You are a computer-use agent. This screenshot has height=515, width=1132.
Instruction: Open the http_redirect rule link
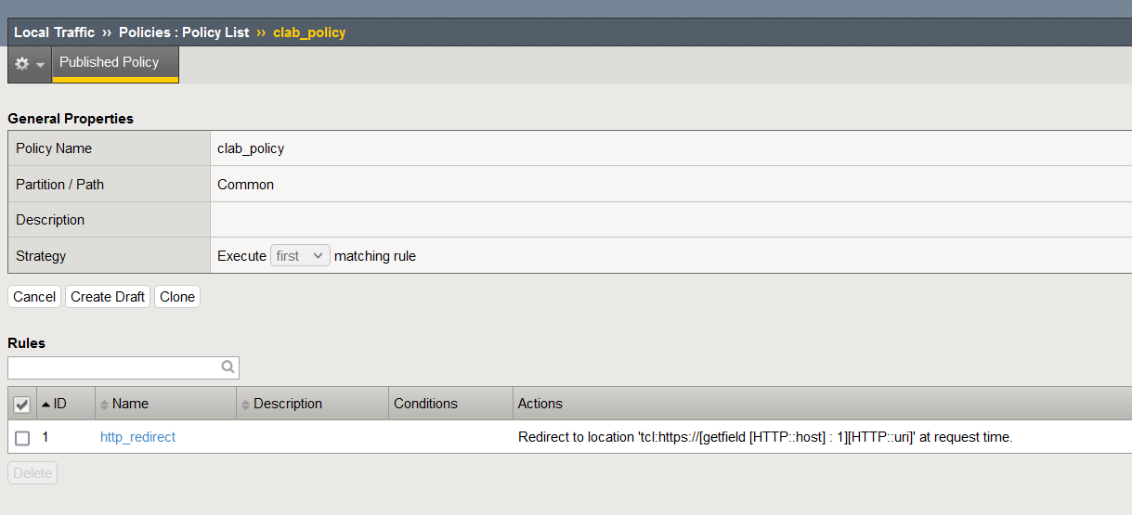[137, 437]
